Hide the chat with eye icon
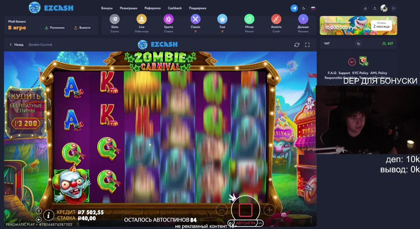The image size is (420, 229). click(x=359, y=44)
